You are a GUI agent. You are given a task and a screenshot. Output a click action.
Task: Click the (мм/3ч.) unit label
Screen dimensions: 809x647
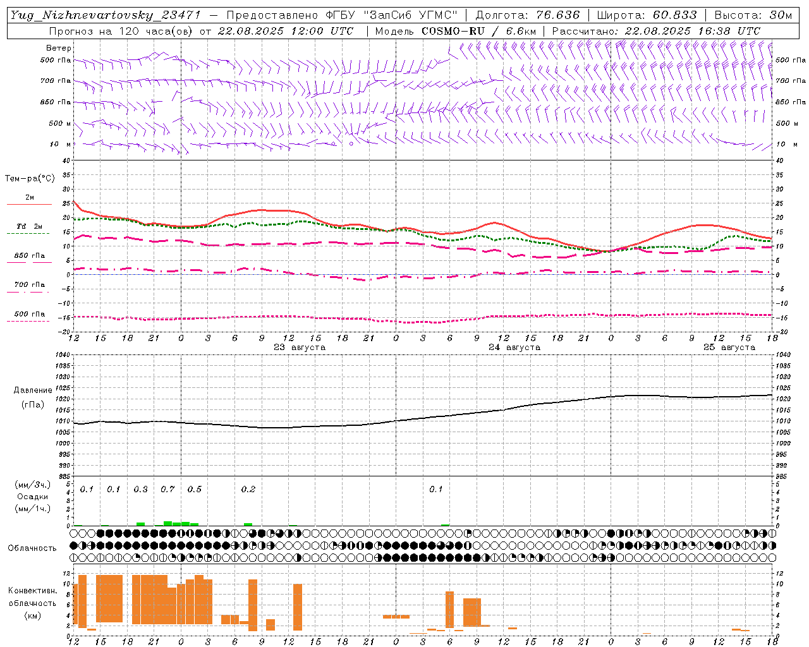click(33, 485)
